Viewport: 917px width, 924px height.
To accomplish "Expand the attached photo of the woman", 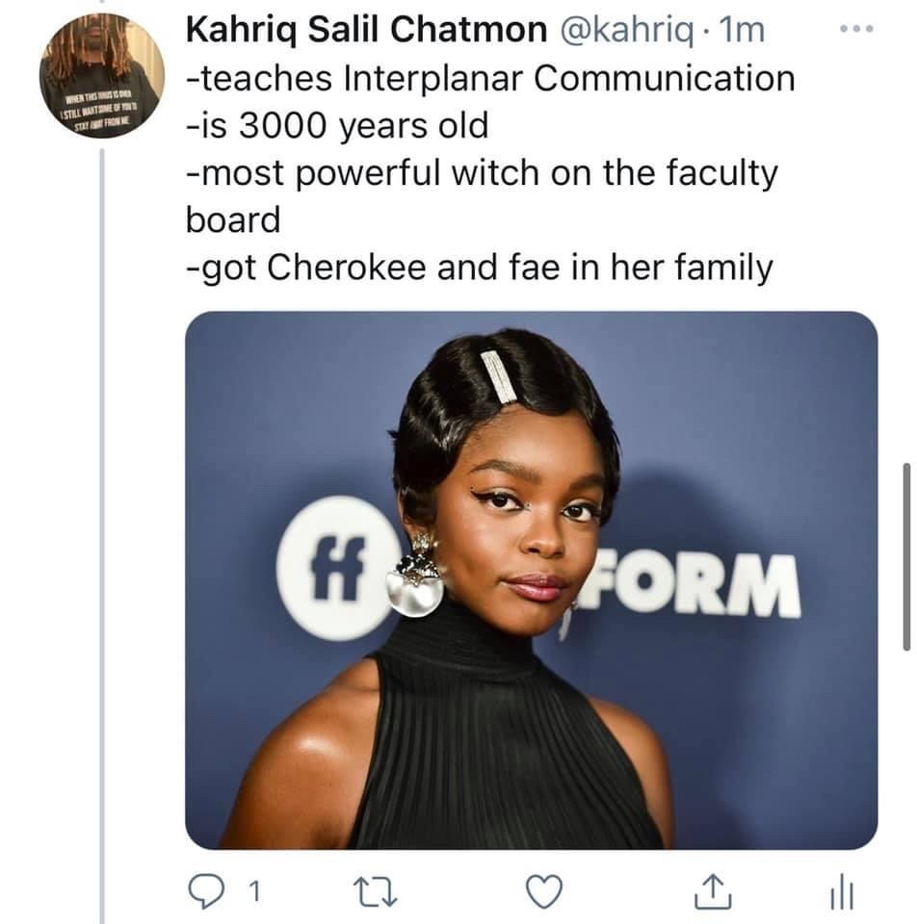I will point(532,580).
